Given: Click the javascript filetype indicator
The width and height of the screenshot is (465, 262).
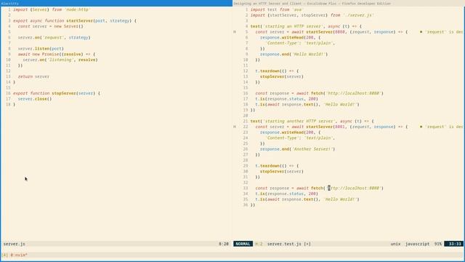Looking at the screenshot, I should [x=417, y=244].
